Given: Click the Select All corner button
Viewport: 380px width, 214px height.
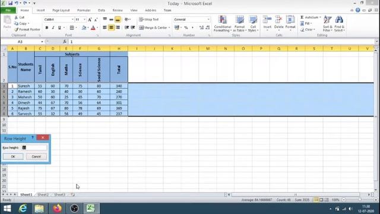Looking at the screenshot, I should (x=4, y=49).
